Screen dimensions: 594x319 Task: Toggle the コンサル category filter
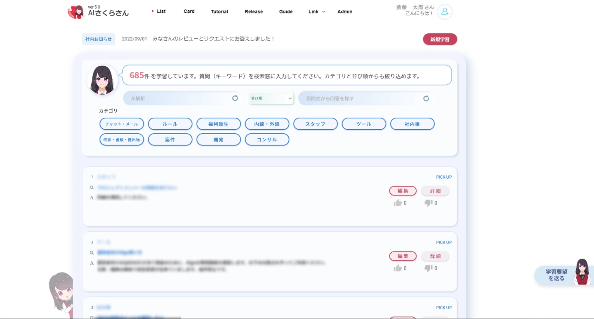pyautogui.click(x=267, y=140)
